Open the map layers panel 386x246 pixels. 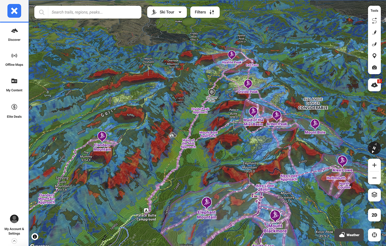coord(374,195)
